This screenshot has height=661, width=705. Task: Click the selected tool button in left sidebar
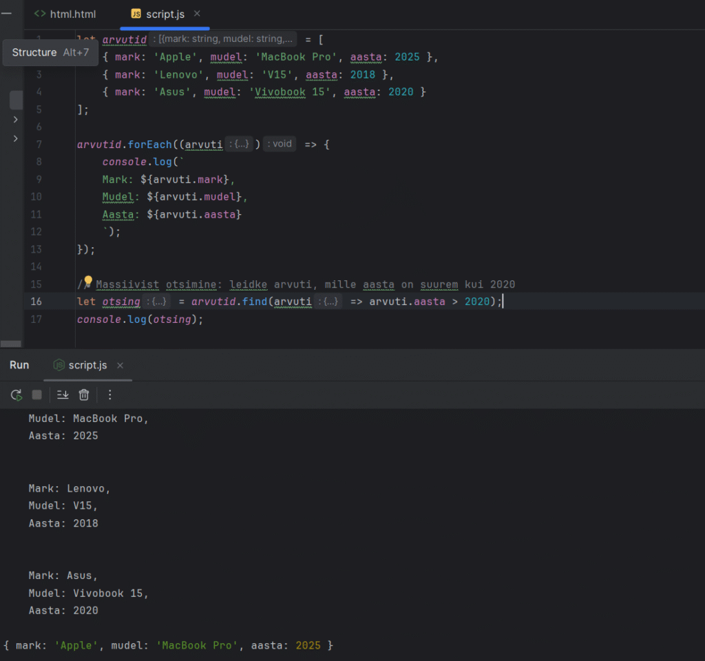(x=16, y=100)
